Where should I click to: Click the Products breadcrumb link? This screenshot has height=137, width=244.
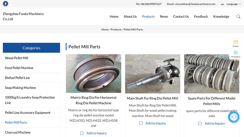[116, 30]
